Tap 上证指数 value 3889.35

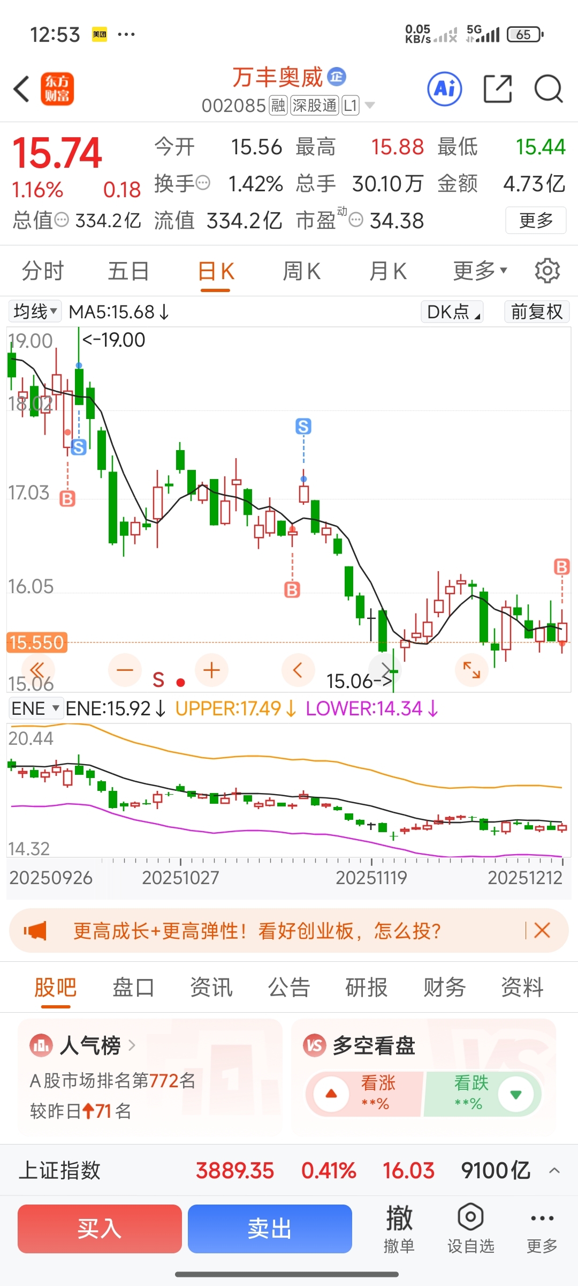pyautogui.click(x=235, y=1170)
